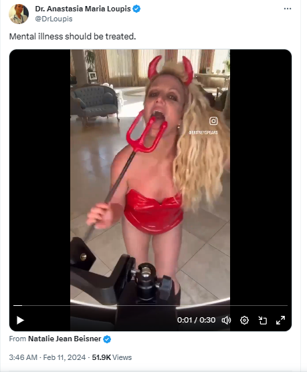This screenshot has height=372, width=307.
Task: Open video settings gear
Action: point(244,321)
